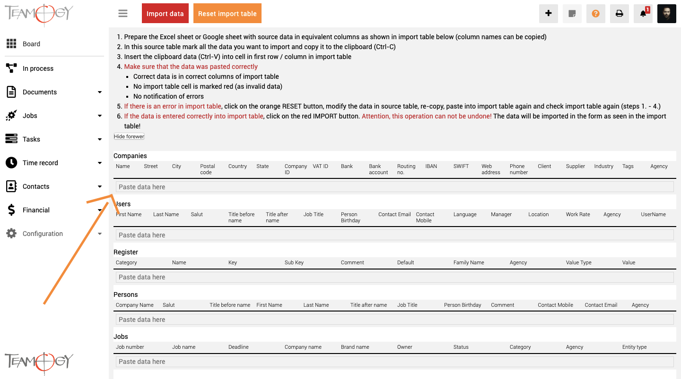This screenshot has width=681, height=379.
Task: Click the Companies section heading
Action: (130, 156)
